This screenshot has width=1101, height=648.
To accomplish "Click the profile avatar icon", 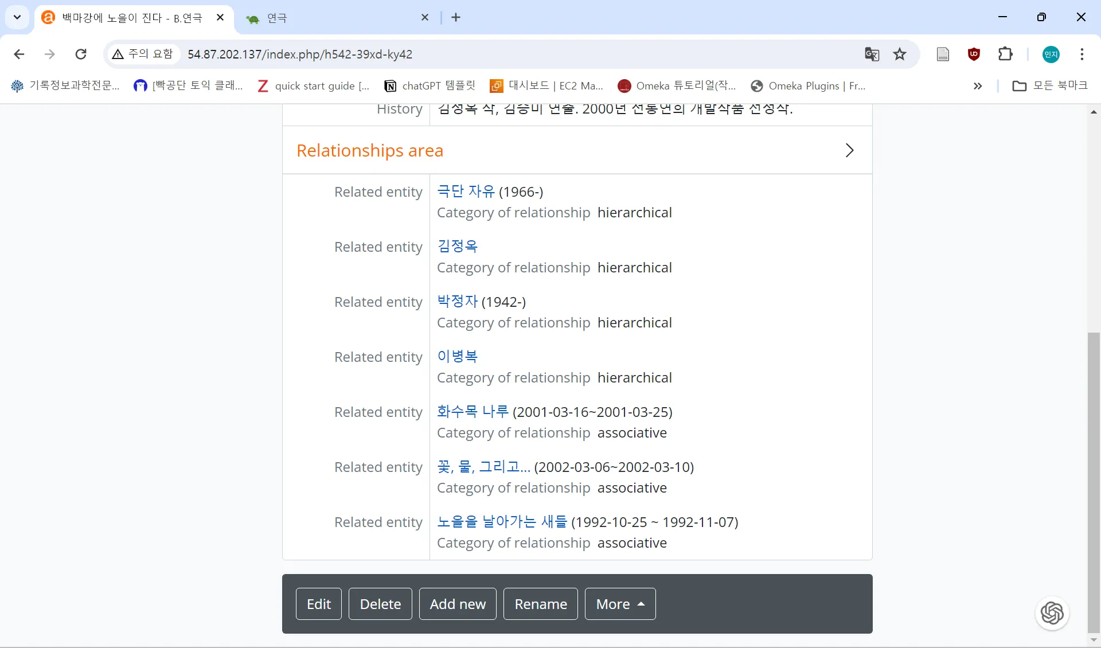I will tap(1051, 54).
